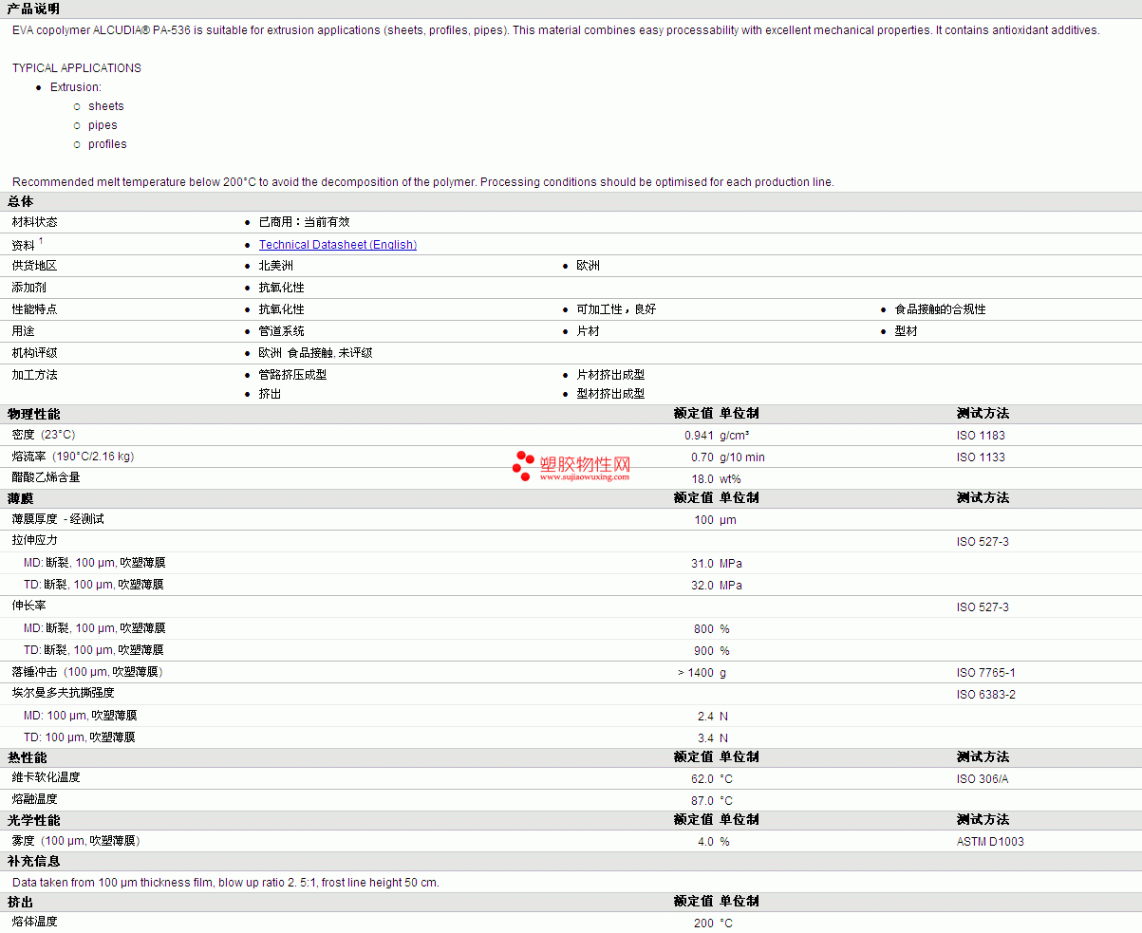Click the 31.0 MPa tensile value
Viewport: 1142px width, 933px height.
coord(716,564)
